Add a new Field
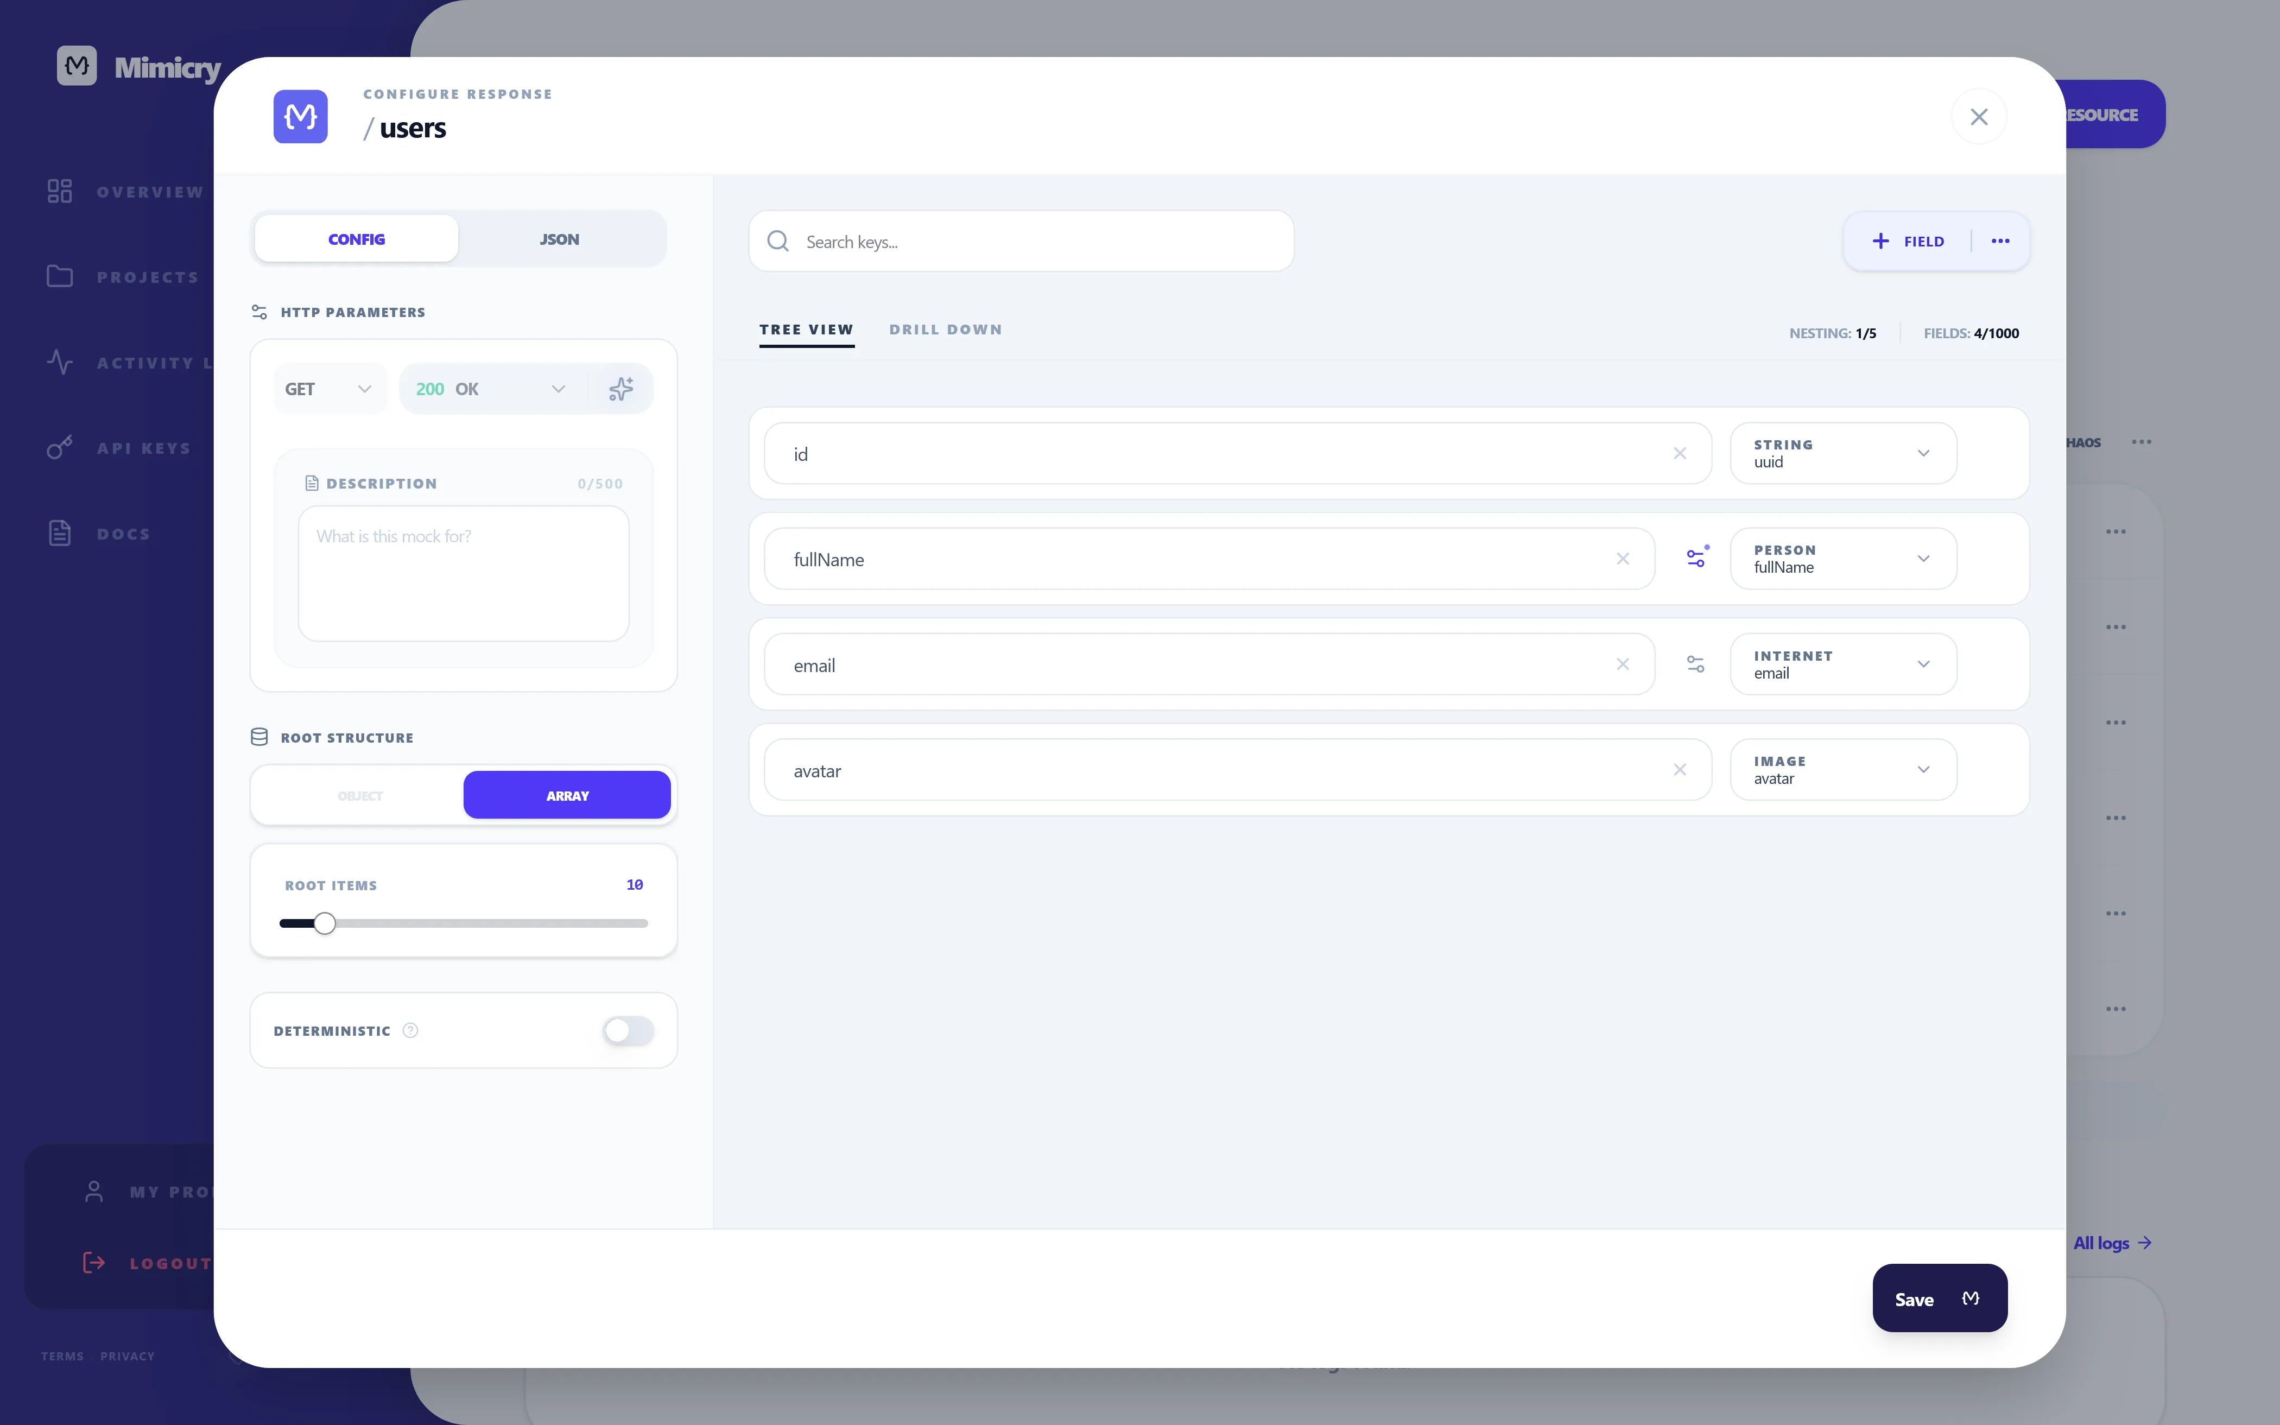2280x1425 pixels. click(1908, 241)
